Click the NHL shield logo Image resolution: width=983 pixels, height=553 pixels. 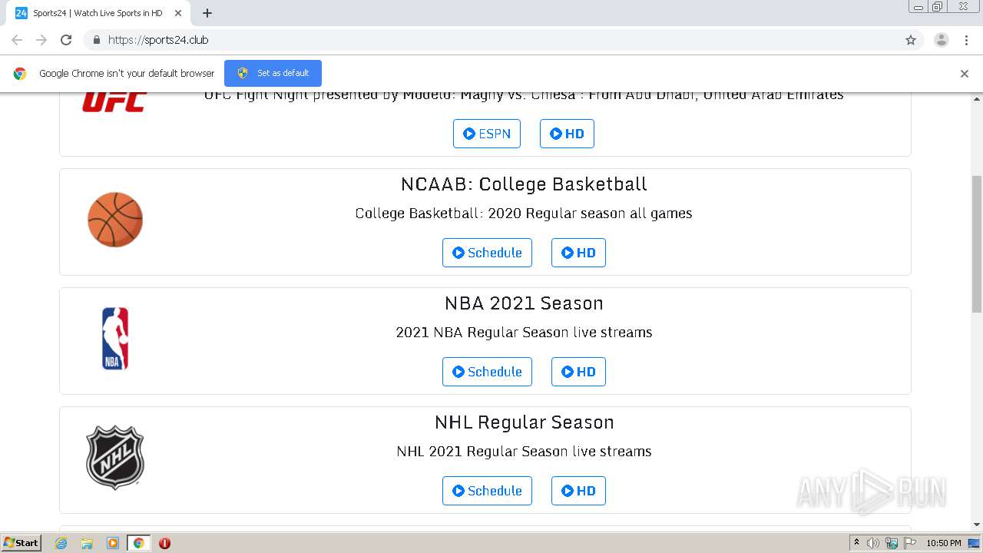coord(115,458)
